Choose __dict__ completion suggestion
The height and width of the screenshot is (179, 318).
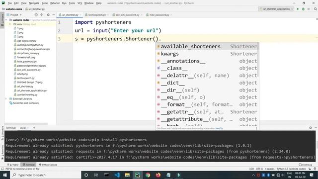click(207, 83)
